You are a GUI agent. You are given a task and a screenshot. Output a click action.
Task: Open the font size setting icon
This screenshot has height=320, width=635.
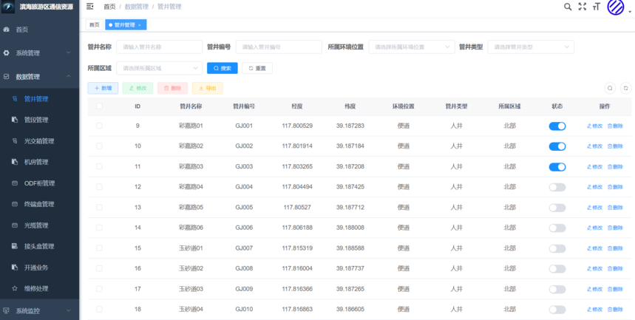coord(596,7)
